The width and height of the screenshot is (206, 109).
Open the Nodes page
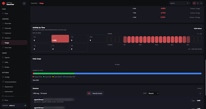14,67
